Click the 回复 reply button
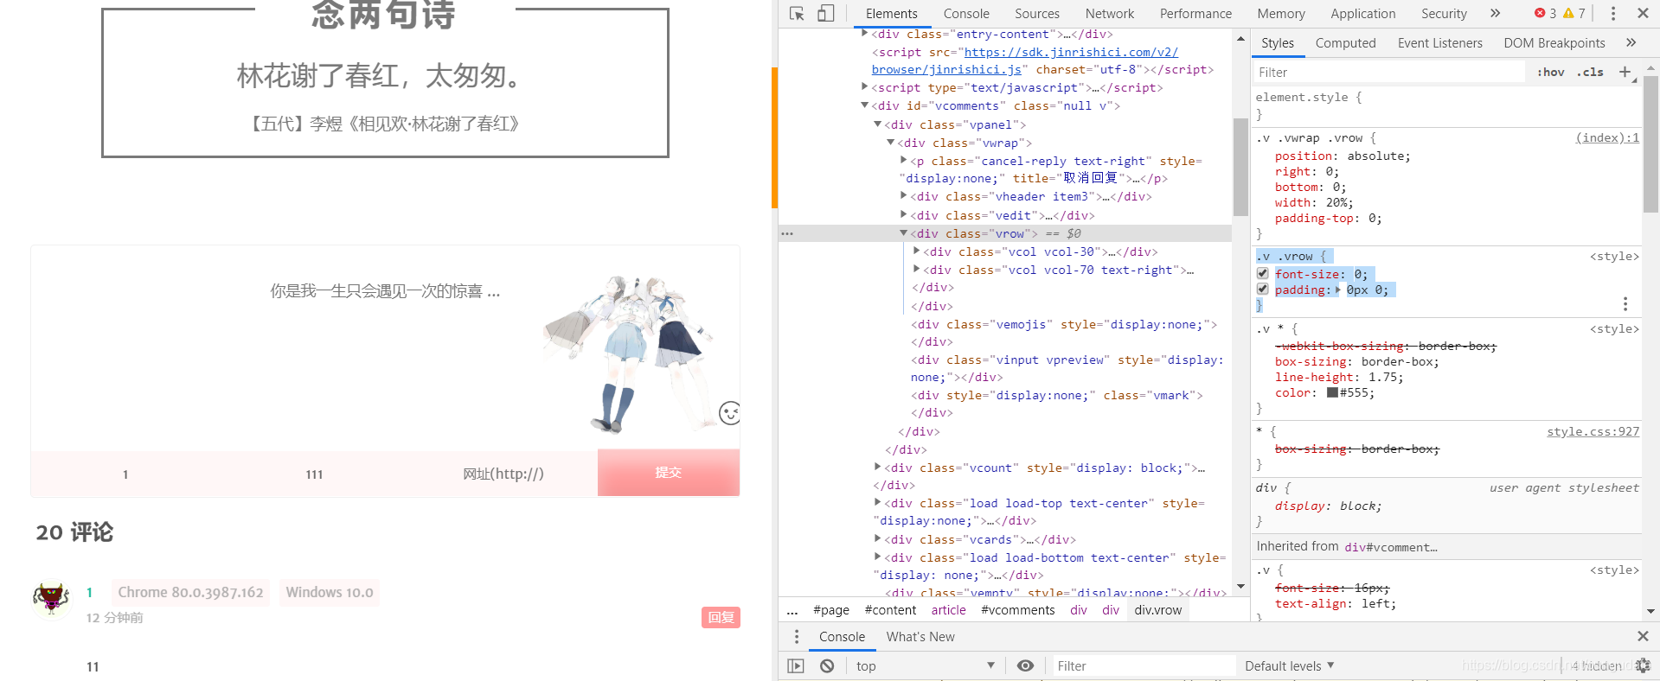The width and height of the screenshot is (1660, 681). pyautogui.click(x=721, y=617)
